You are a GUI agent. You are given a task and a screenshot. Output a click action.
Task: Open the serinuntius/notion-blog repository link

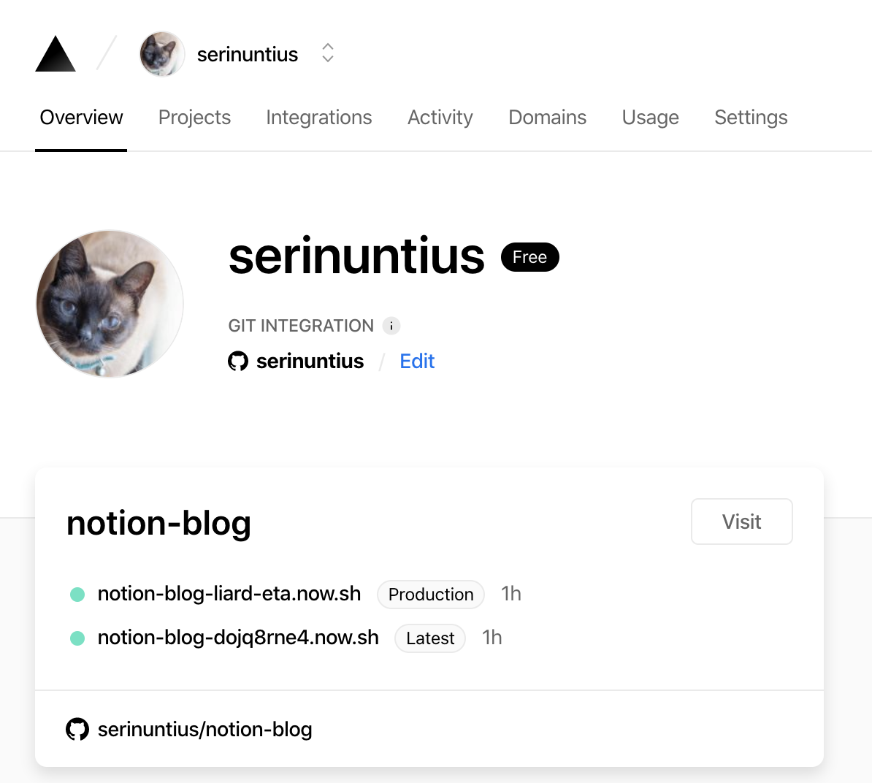pos(204,729)
